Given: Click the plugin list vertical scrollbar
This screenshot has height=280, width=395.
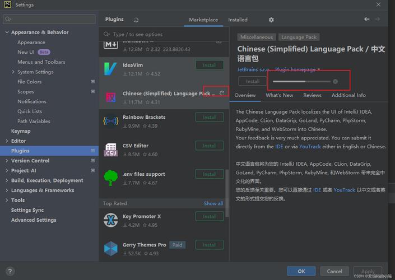Looking at the screenshot, I should coord(227,193).
